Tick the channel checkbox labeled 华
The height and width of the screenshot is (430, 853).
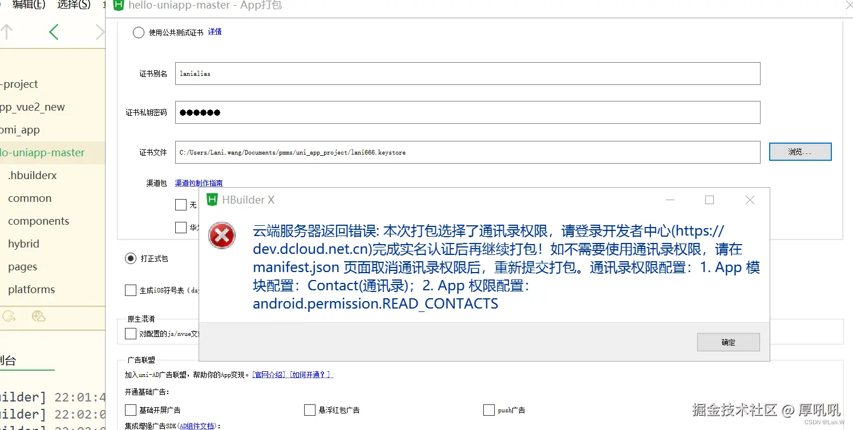point(181,228)
